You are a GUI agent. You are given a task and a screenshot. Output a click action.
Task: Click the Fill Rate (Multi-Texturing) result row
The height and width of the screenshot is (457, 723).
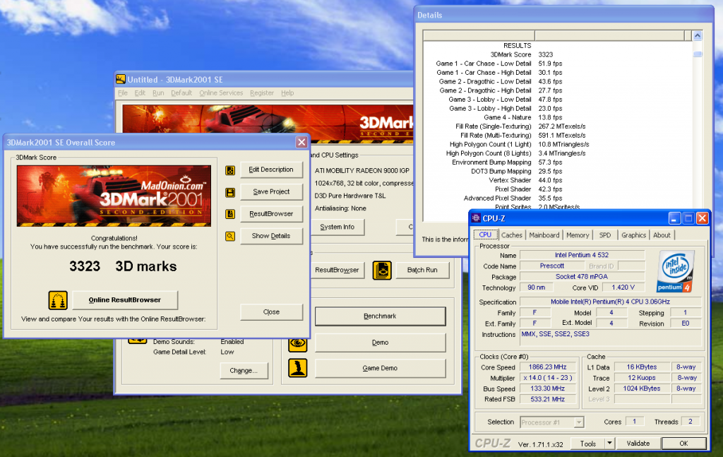point(523,136)
